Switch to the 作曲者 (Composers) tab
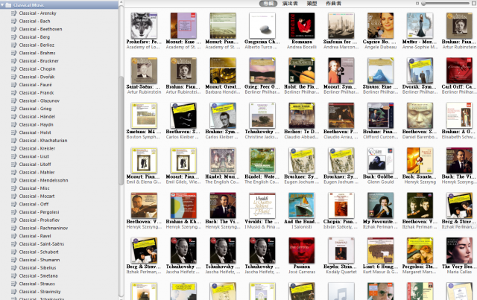 coord(333,3)
